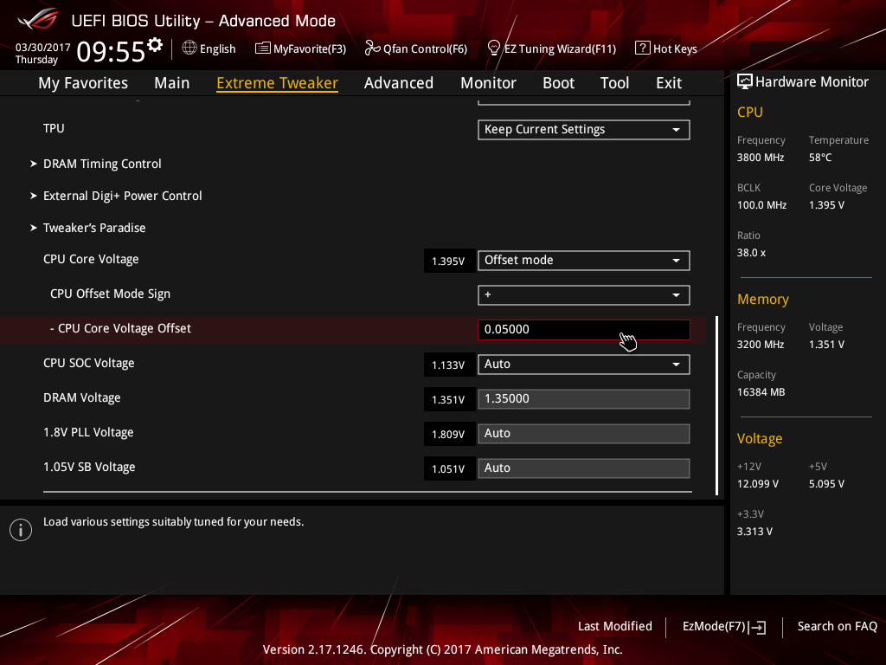Open CPU Core Voltage mode dropdown

(x=583, y=261)
